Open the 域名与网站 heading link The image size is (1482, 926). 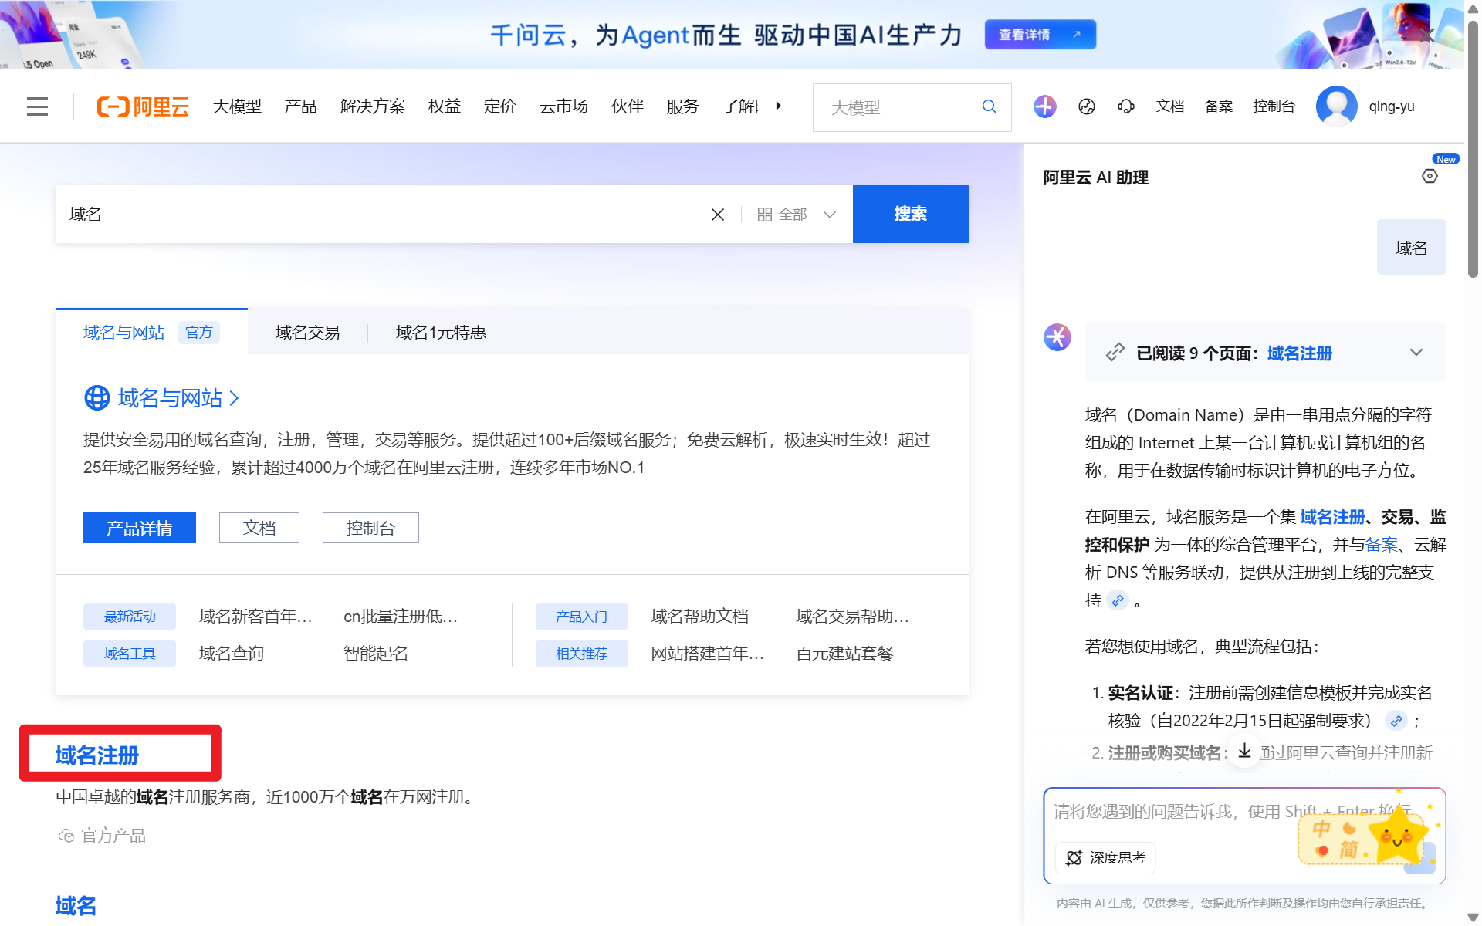[x=178, y=398]
